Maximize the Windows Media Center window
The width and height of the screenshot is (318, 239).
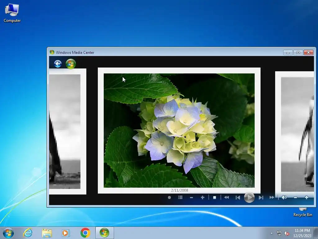(298, 52)
